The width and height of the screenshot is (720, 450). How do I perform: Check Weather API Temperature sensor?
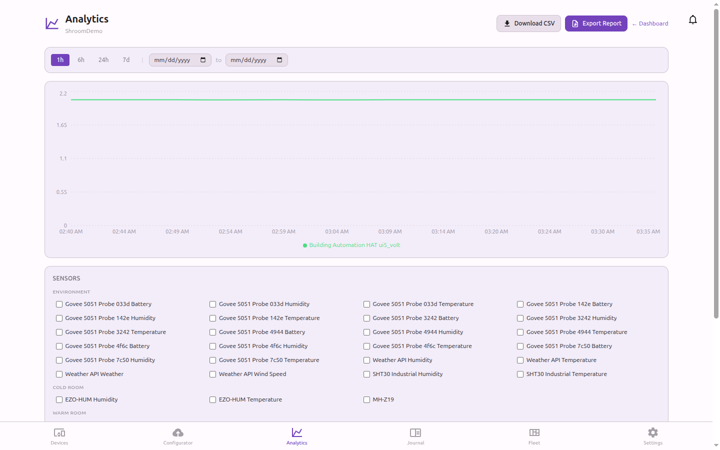coord(520,360)
